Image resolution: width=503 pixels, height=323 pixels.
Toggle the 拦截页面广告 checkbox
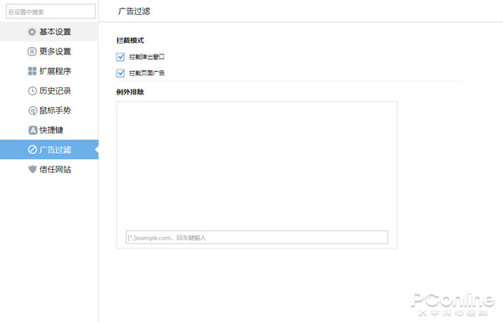click(120, 74)
